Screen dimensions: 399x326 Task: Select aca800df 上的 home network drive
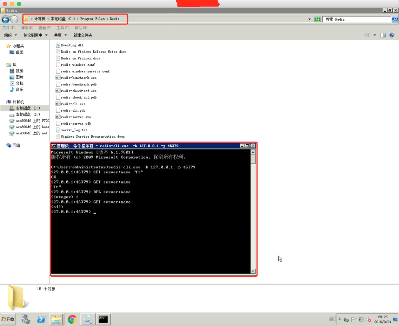[29, 127]
